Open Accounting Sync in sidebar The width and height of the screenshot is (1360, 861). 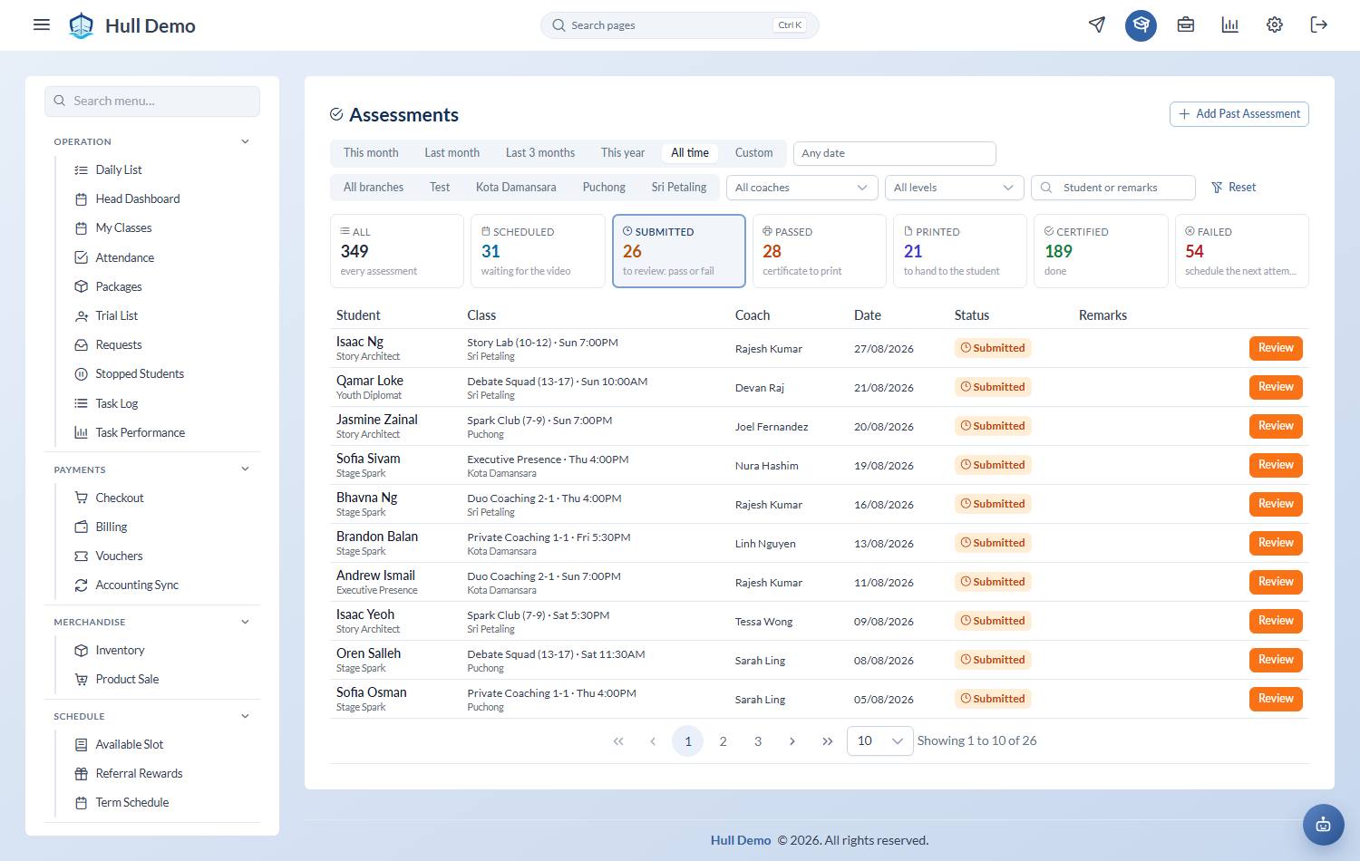click(137, 585)
